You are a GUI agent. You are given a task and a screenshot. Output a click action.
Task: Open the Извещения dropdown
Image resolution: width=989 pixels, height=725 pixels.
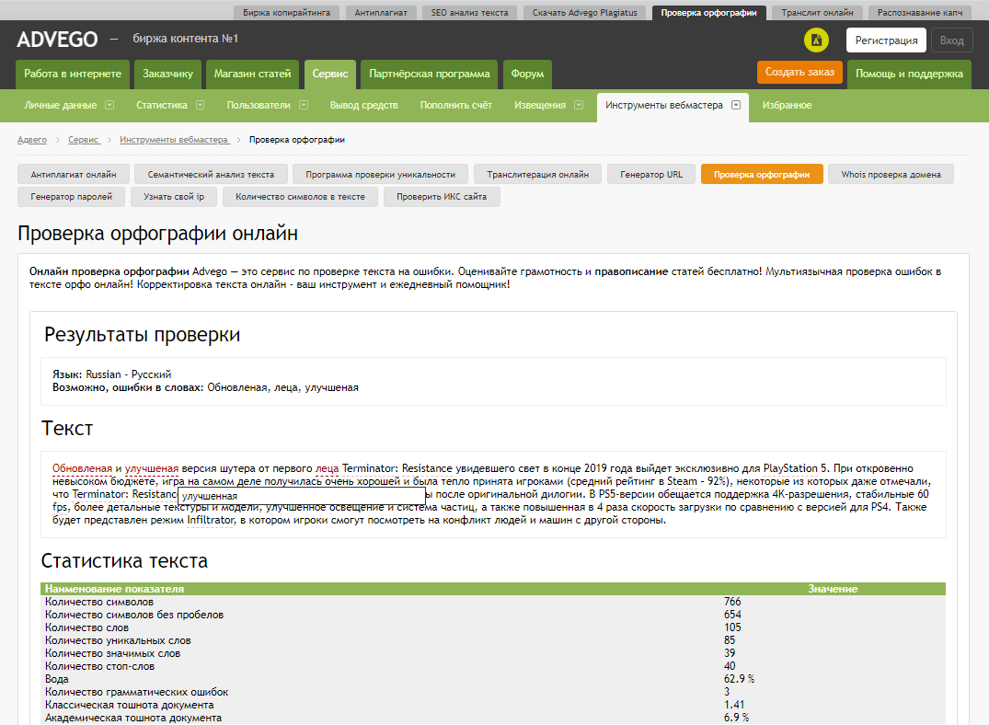coord(548,106)
